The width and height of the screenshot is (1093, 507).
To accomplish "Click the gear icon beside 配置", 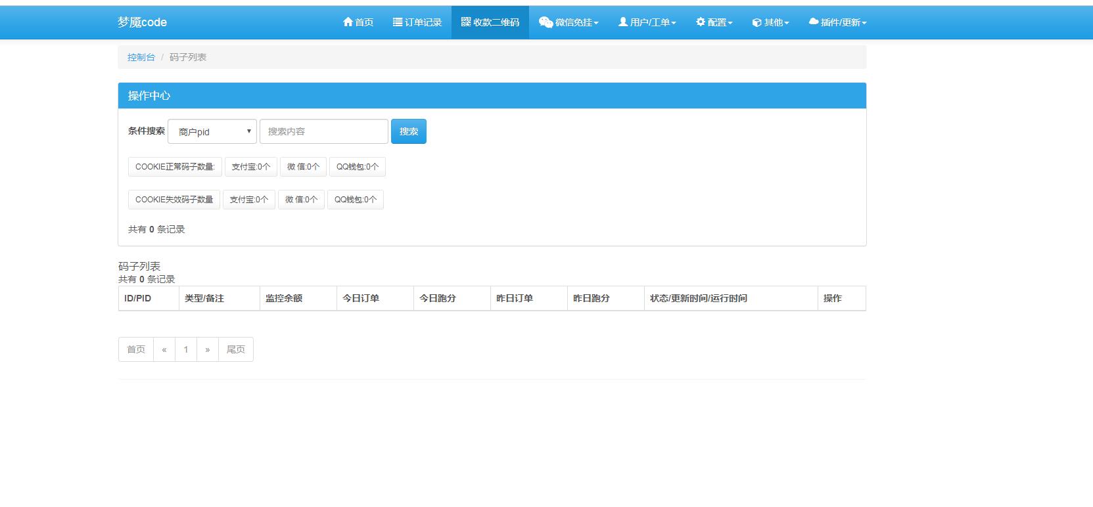I will [x=701, y=22].
